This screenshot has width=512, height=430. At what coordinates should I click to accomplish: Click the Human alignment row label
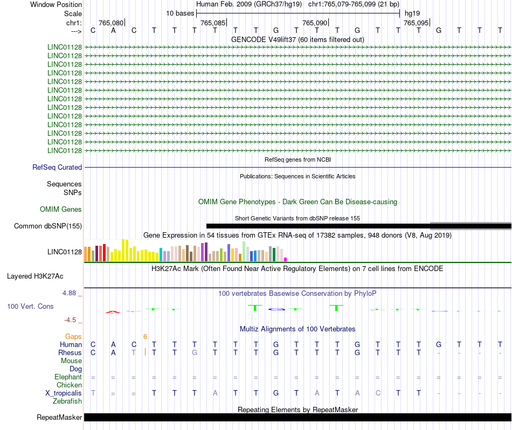click(x=71, y=344)
